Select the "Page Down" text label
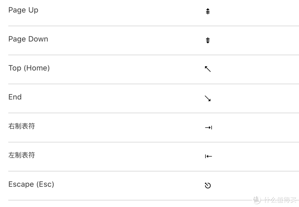299x207 pixels. coord(28,39)
